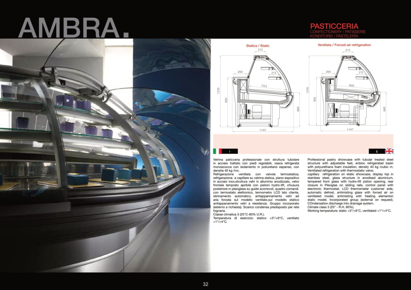Click "CONFECTIONERY / PATISSERIE" subtitle text
Image resolution: width=411 pixels, height=290 pixels.
coord(337,32)
